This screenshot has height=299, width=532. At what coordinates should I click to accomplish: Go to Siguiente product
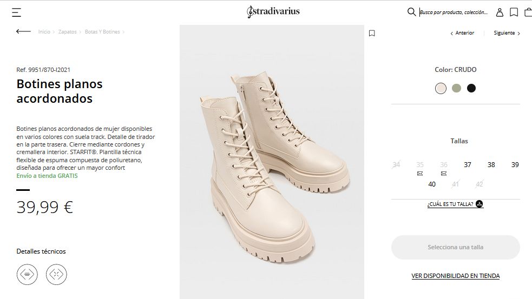pos(507,33)
